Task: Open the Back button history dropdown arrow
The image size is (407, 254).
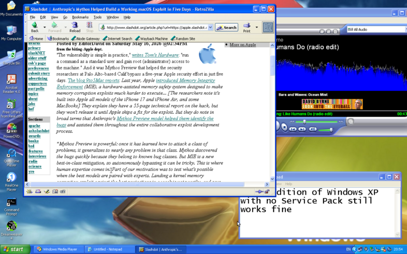Action: (45, 27)
